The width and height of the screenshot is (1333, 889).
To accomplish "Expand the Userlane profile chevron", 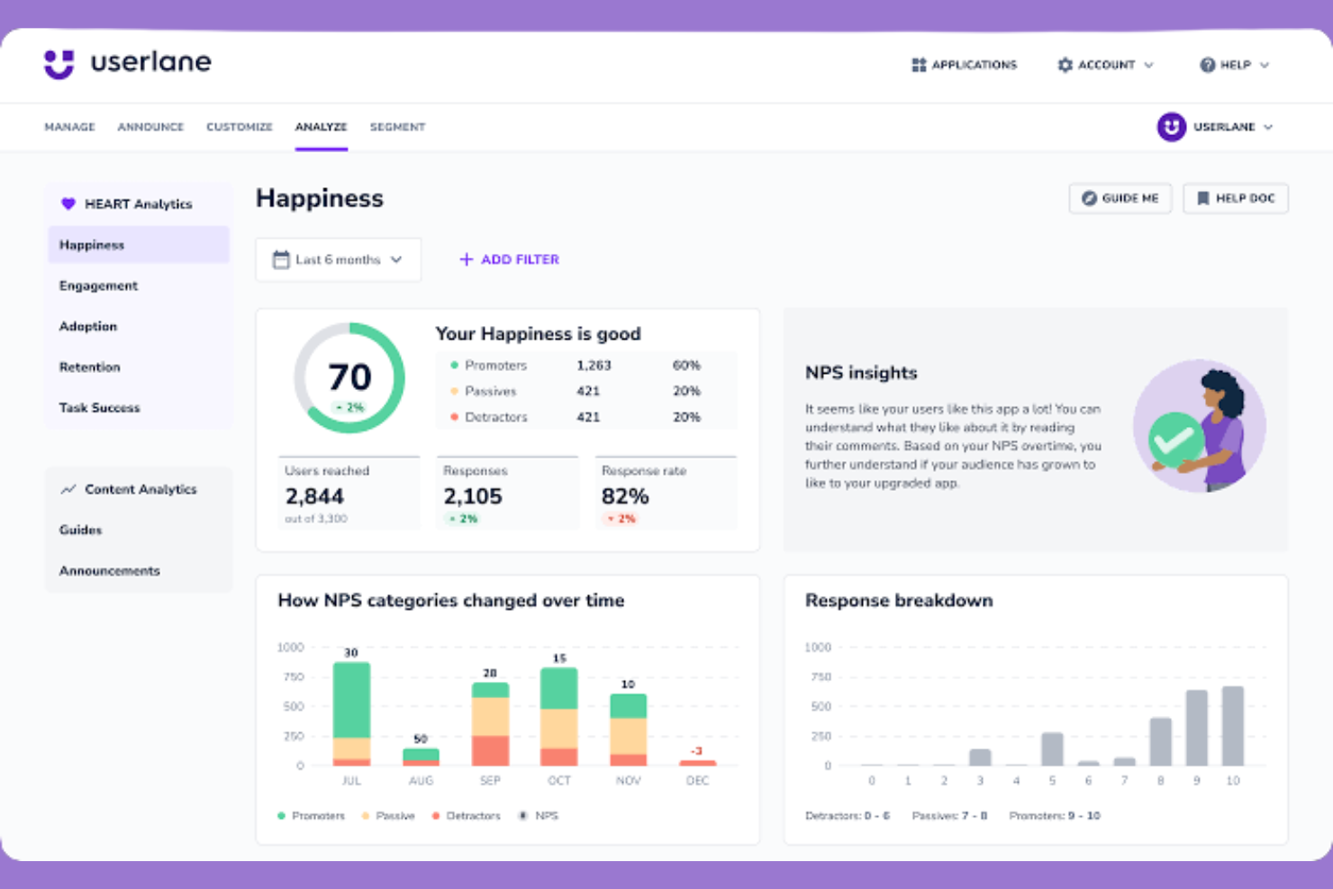I will [x=1268, y=127].
